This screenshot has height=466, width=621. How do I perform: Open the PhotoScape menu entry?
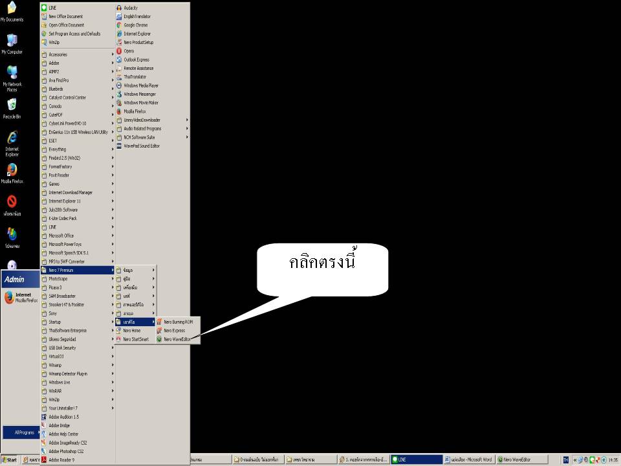point(78,279)
